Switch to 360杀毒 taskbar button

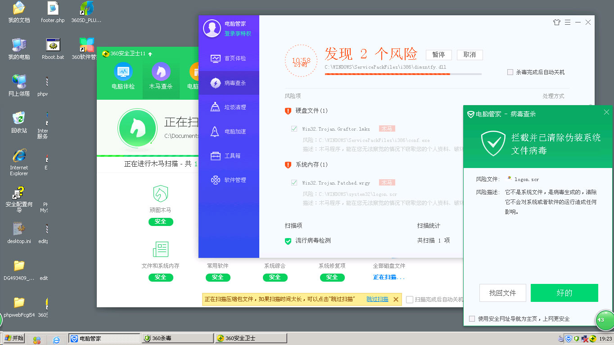pyautogui.click(x=177, y=338)
